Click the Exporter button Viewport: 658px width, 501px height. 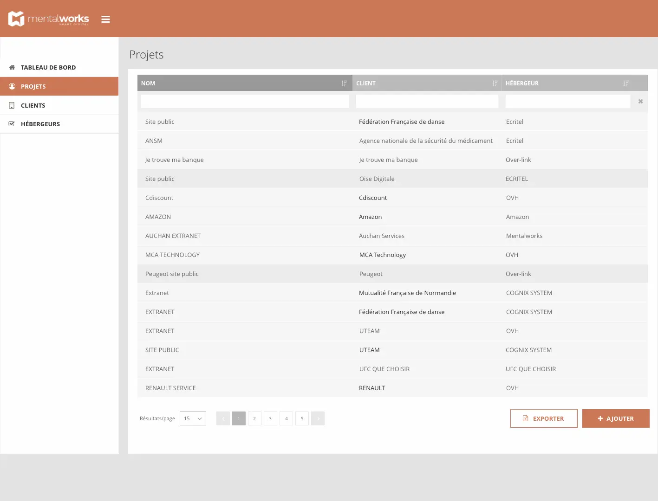pos(544,418)
